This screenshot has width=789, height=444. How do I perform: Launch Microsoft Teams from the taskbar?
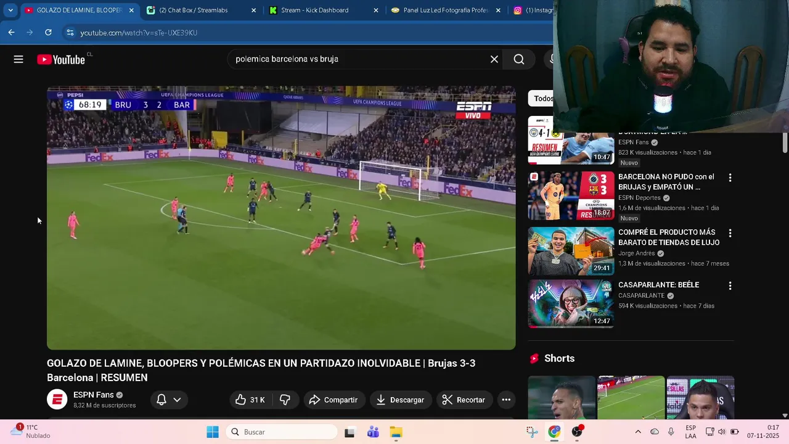373,432
